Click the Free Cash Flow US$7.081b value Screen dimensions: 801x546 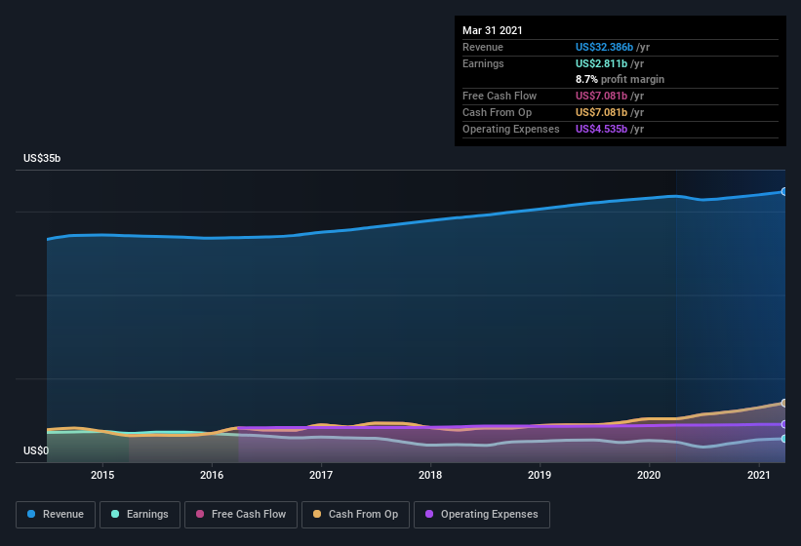pos(601,96)
